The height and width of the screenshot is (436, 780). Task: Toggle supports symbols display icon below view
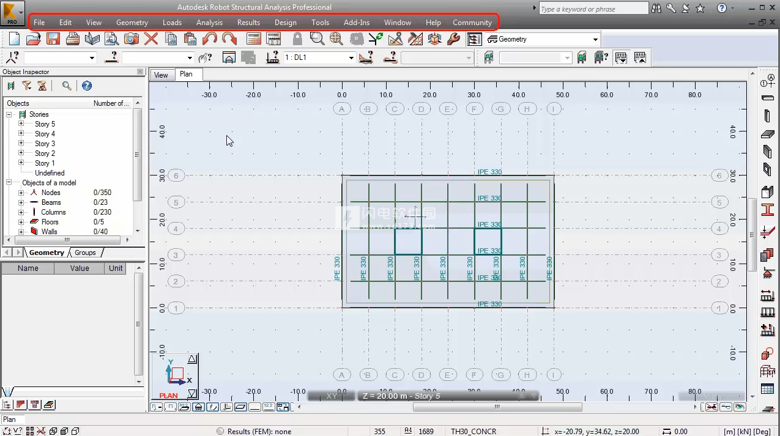(x=198, y=407)
